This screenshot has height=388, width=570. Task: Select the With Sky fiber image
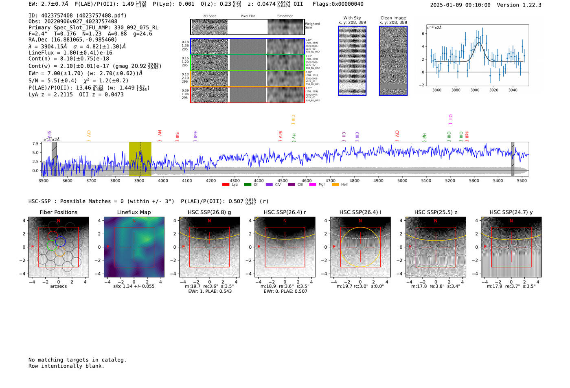click(352, 61)
